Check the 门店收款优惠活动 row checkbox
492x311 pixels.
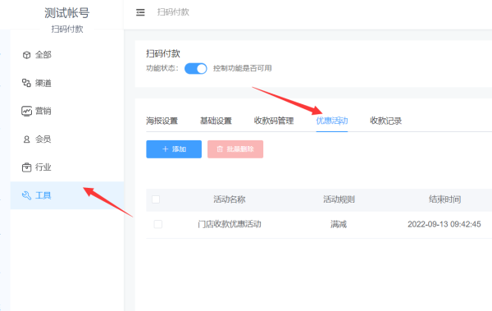157,224
